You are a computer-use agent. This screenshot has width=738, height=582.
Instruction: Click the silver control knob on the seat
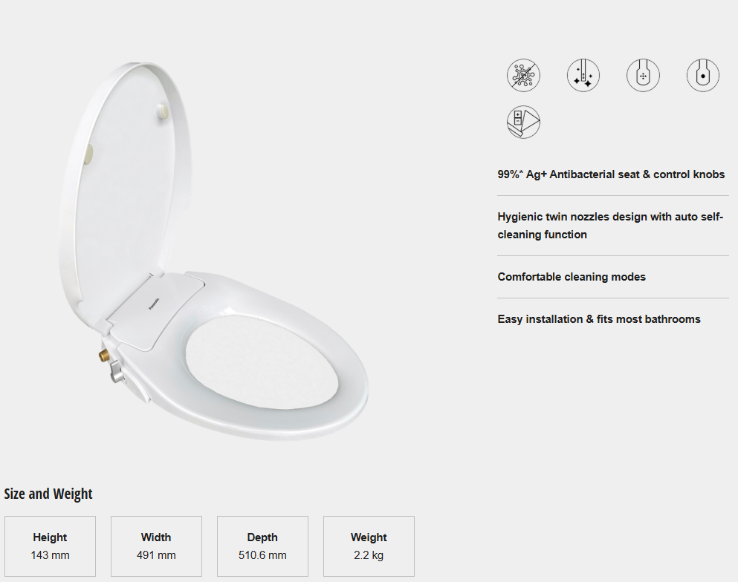[116, 372]
